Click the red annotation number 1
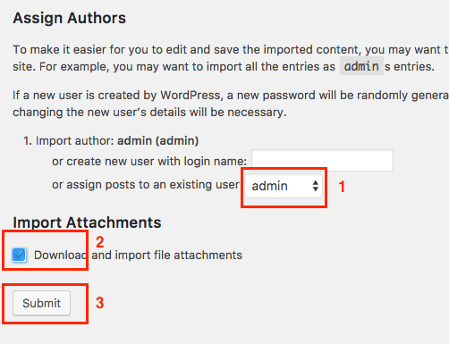This screenshot has width=449, height=344. coord(342,187)
